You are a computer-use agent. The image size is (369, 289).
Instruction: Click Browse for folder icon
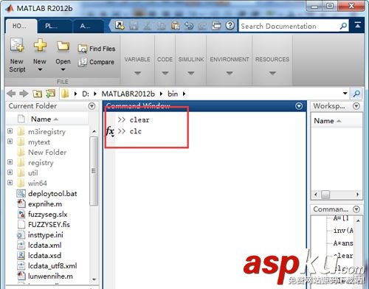(51, 94)
